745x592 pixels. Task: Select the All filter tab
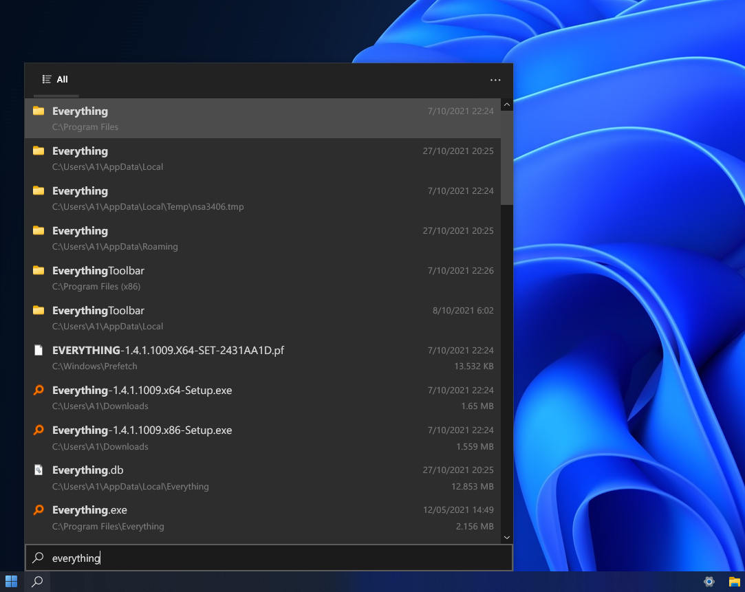coord(63,79)
